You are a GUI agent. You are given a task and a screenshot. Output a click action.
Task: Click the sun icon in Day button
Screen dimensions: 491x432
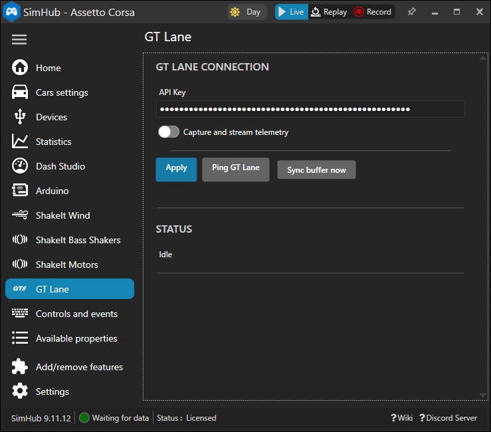click(235, 12)
